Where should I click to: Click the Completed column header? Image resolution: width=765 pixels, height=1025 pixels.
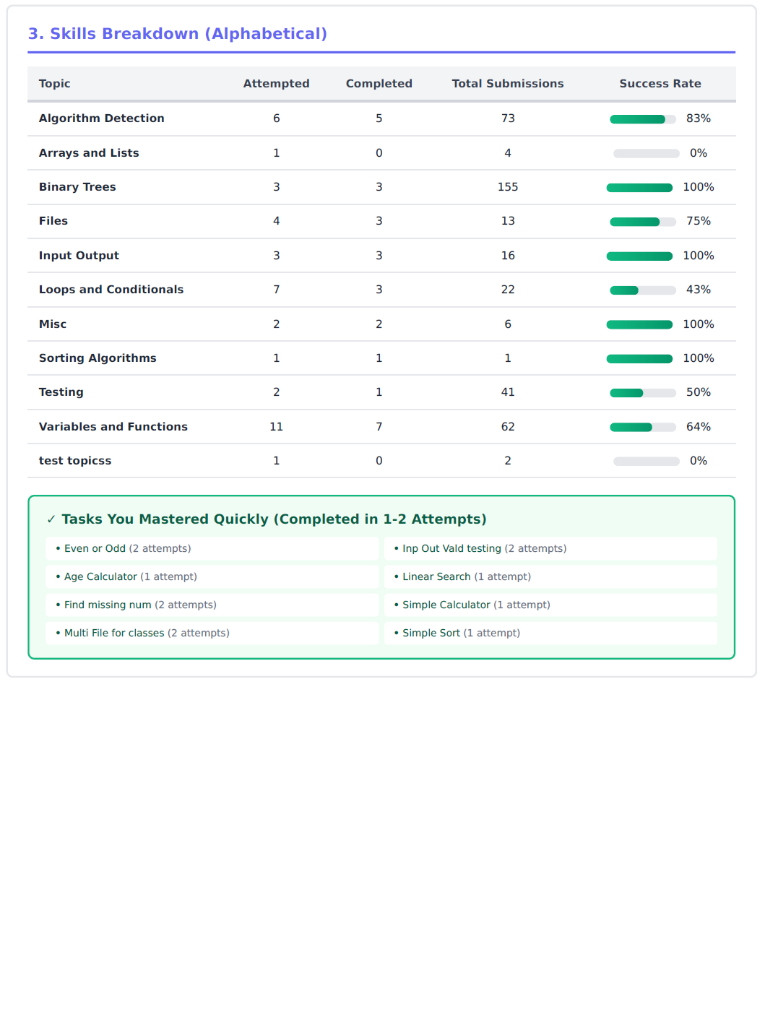click(379, 84)
